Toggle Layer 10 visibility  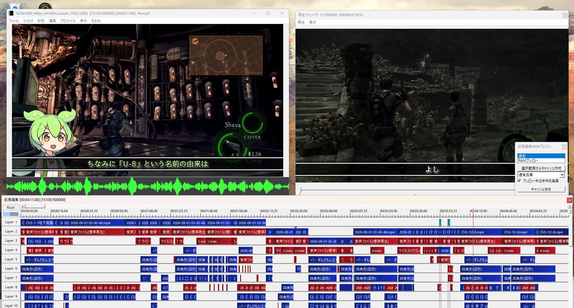pos(10,305)
